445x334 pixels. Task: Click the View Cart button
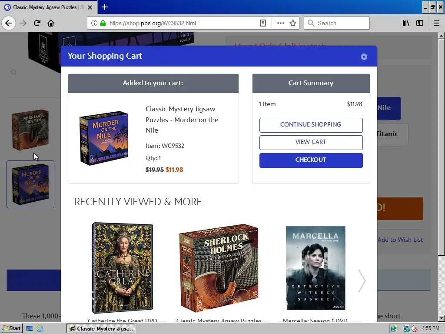[311, 142]
